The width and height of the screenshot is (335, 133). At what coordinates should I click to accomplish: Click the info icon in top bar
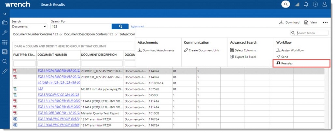click(315, 5)
